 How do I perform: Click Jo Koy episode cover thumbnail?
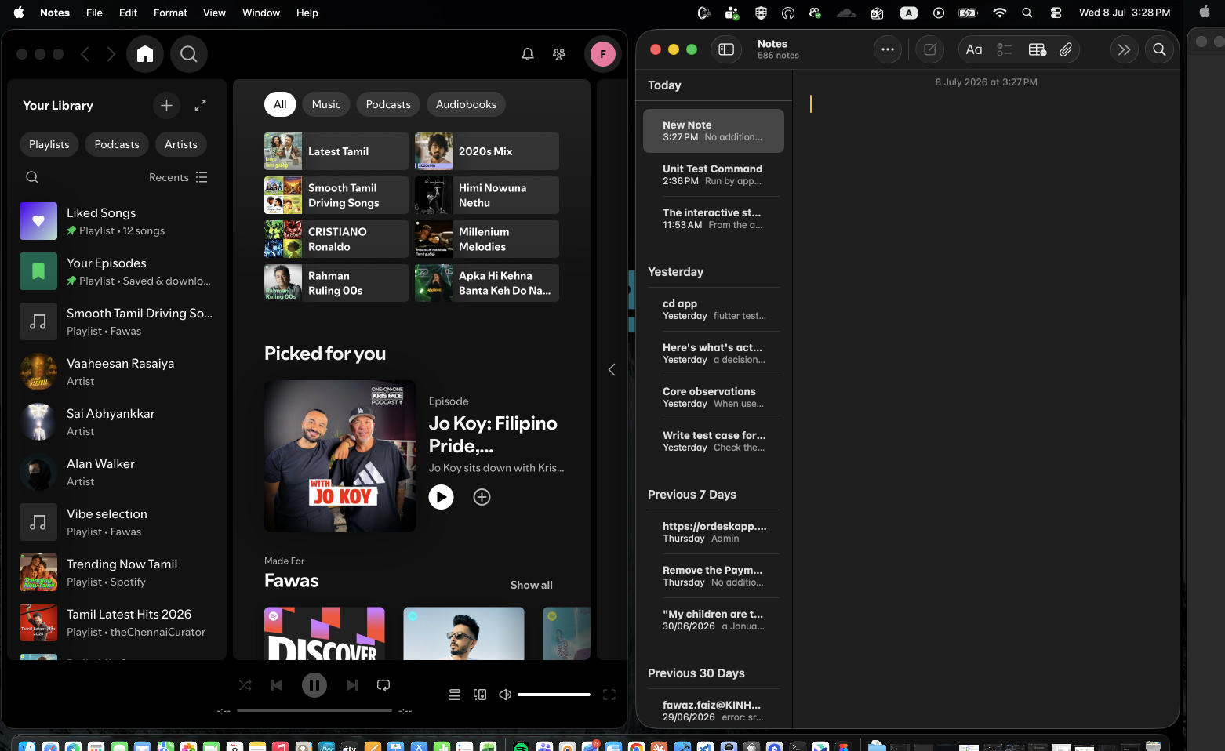pos(340,456)
